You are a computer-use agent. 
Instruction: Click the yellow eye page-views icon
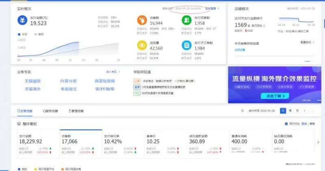coord(142,45)
